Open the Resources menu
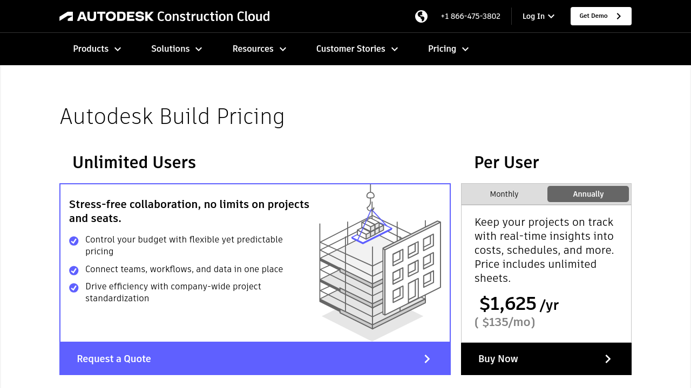 tap(259, 49)
